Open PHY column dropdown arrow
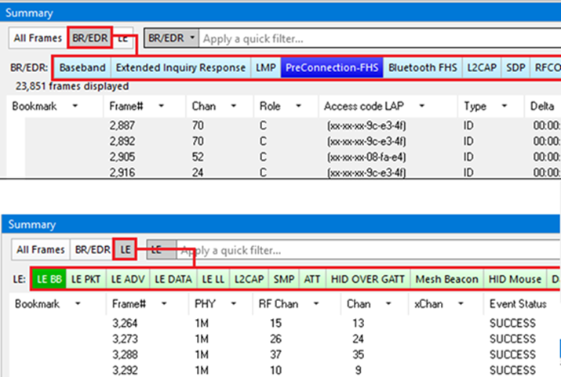The width and height of the screenshot is (561, 377). 234,304
